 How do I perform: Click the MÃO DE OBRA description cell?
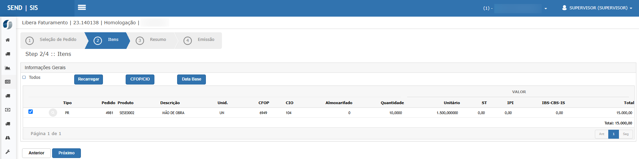(173, 113)
